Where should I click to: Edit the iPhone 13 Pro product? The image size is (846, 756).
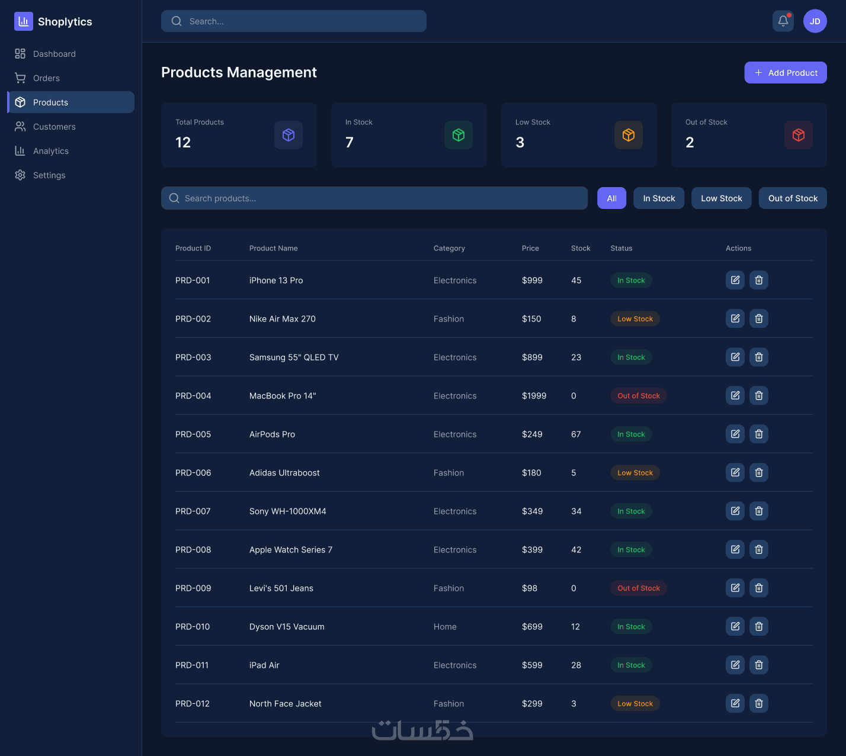pyautogui.click(x=735, y=280)
